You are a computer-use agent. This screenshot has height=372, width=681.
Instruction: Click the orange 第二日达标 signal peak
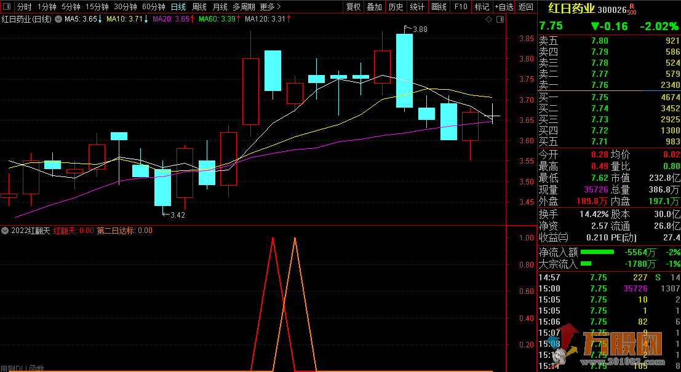coord(295,239)
